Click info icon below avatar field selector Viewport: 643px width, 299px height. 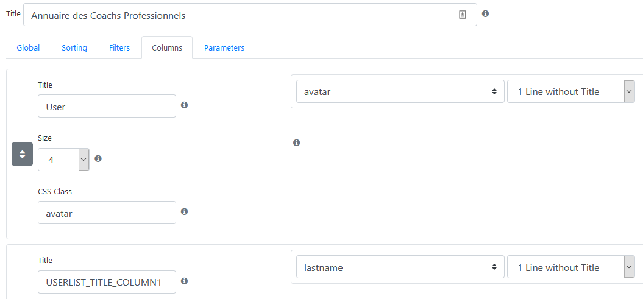tap(296, 143)
